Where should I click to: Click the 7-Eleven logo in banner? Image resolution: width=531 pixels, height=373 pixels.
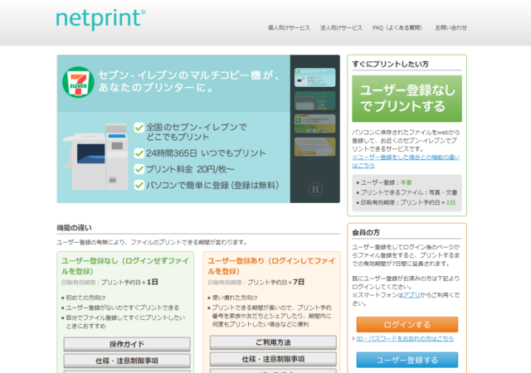tap(78, 84)
